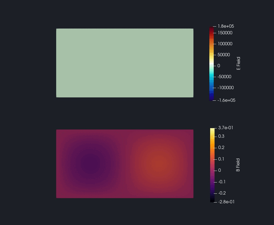Click the E Field color bar
Image resolution: width=274 pixels, height=225 pixels.
coord(212,63)
